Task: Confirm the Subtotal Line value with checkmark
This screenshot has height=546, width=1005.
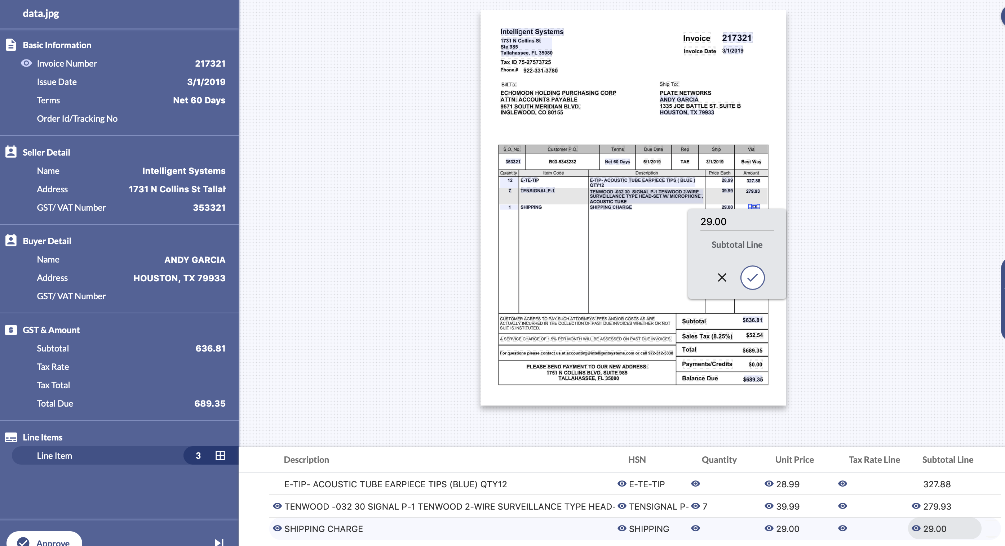Action: 752,277
